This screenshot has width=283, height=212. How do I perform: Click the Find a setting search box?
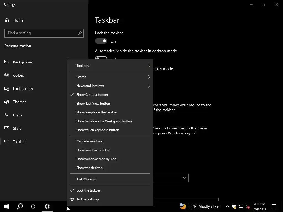[44, 33]
